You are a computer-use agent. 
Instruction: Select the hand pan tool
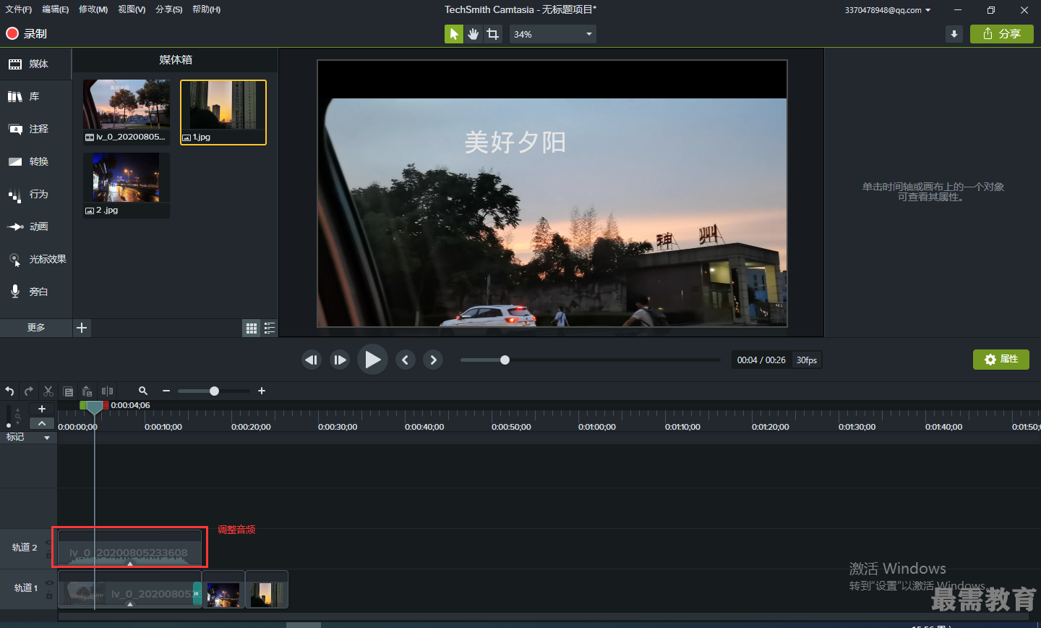(473, 34)
